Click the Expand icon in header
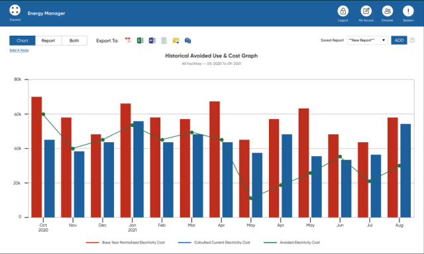This screenshot has height=254, width=424. click(x=15, y=11)
